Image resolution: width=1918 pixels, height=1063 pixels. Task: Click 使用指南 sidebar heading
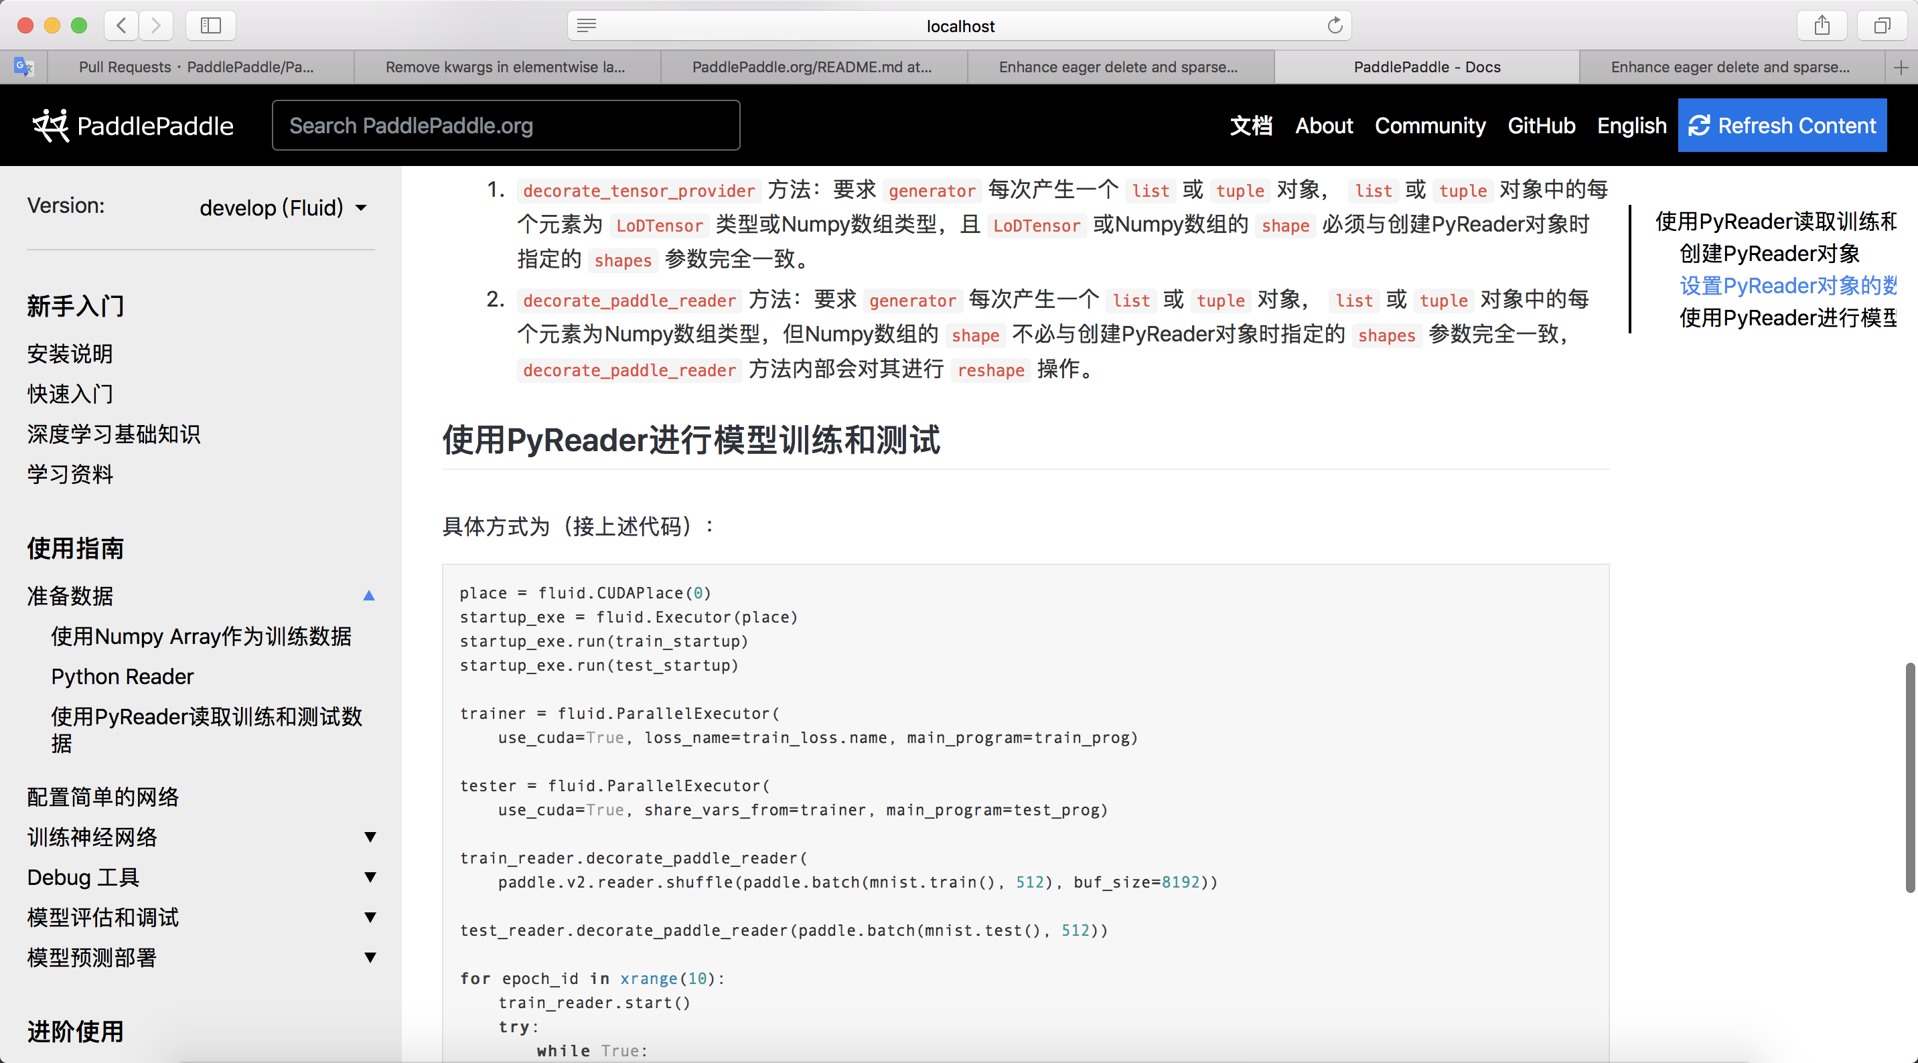coord(75,548)
